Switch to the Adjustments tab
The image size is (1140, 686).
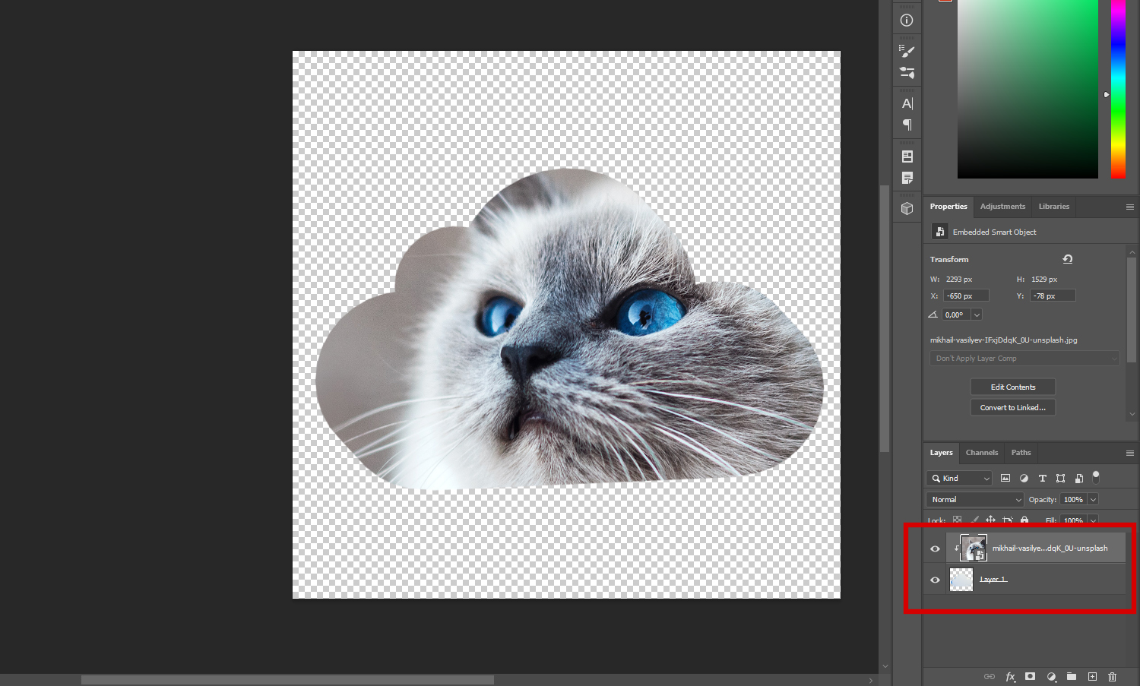coord(1002,207)
